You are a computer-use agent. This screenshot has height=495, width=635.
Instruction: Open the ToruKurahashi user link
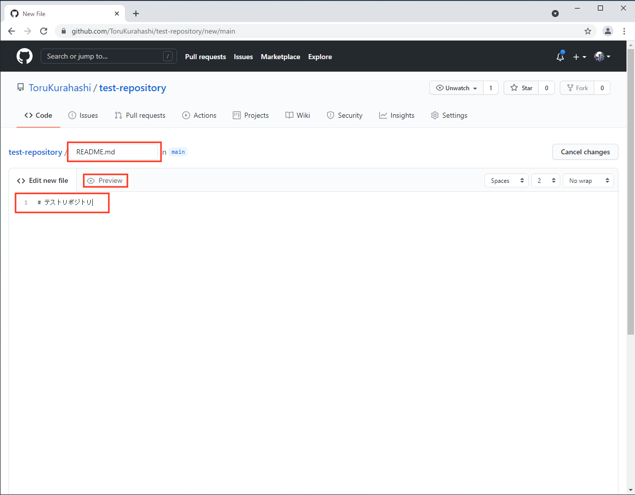pos(60,88)
